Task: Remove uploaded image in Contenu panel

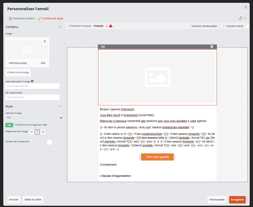Action: (x=45, y=41)
